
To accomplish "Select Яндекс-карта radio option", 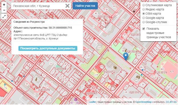I will 143,9.
